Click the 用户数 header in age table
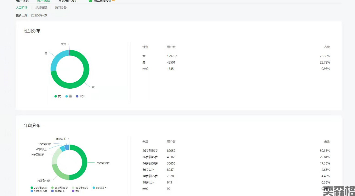 point(171,142)
